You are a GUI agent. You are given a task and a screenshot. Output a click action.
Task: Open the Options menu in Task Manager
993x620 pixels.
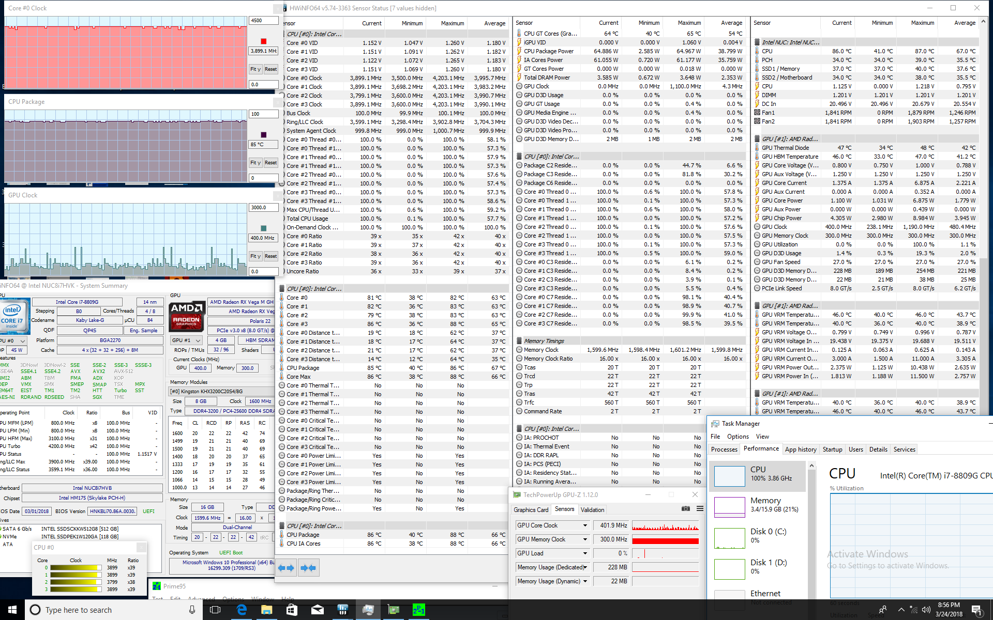click(x=738, y=437)
